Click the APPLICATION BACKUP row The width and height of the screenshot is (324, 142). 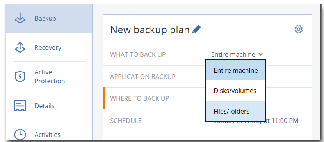pos(207,77)
